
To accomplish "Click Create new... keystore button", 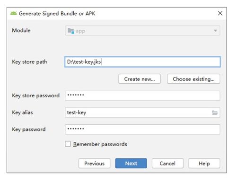I will coord(140,79).
